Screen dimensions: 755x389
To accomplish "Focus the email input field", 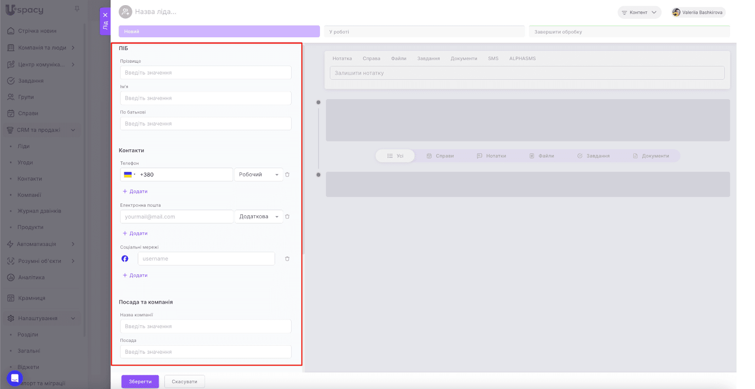I will pos(176,217).
